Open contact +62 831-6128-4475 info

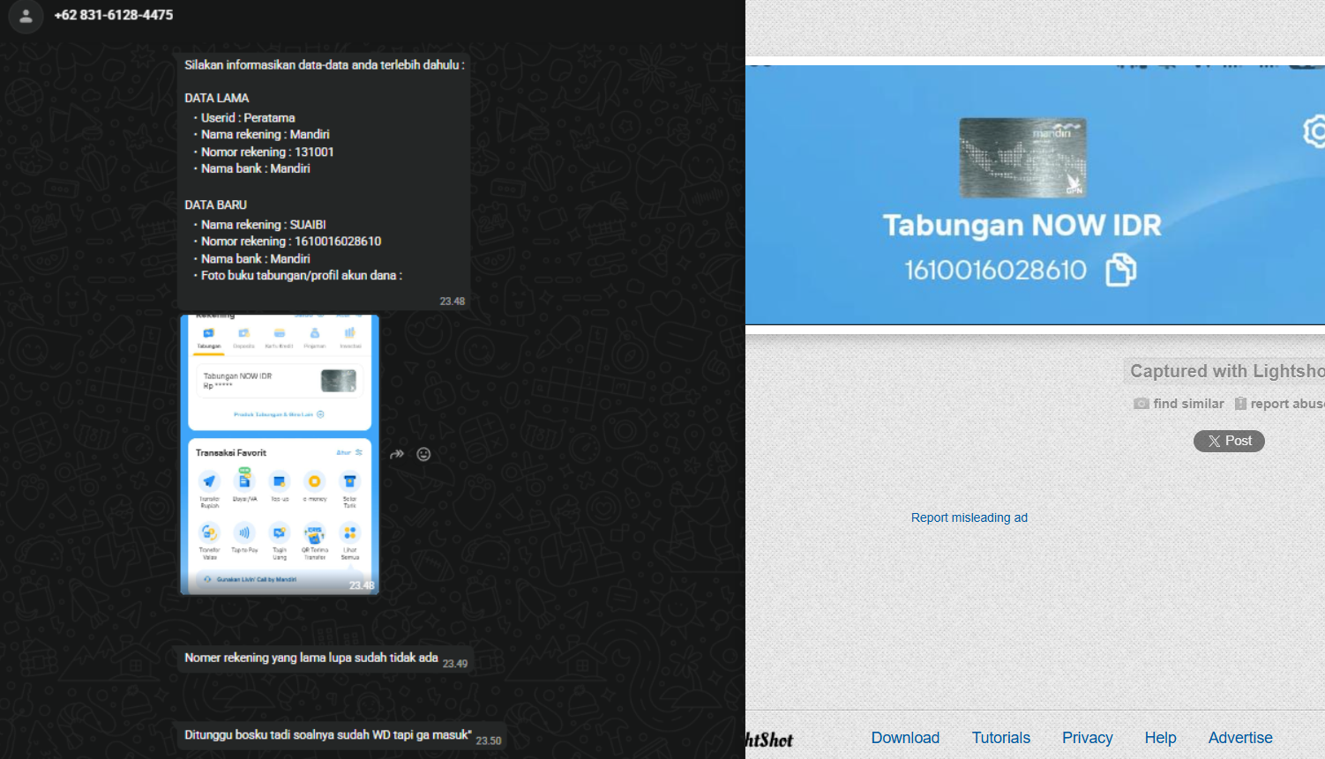coord(114,15)
